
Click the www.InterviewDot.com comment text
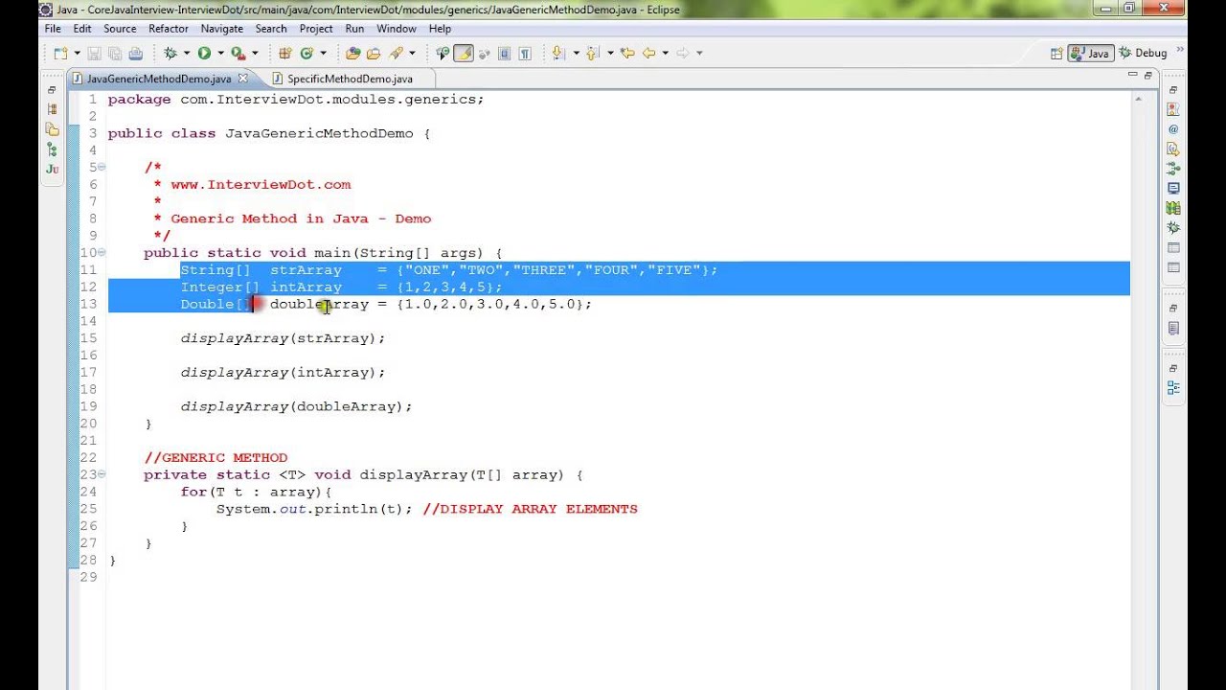(261, 185)
